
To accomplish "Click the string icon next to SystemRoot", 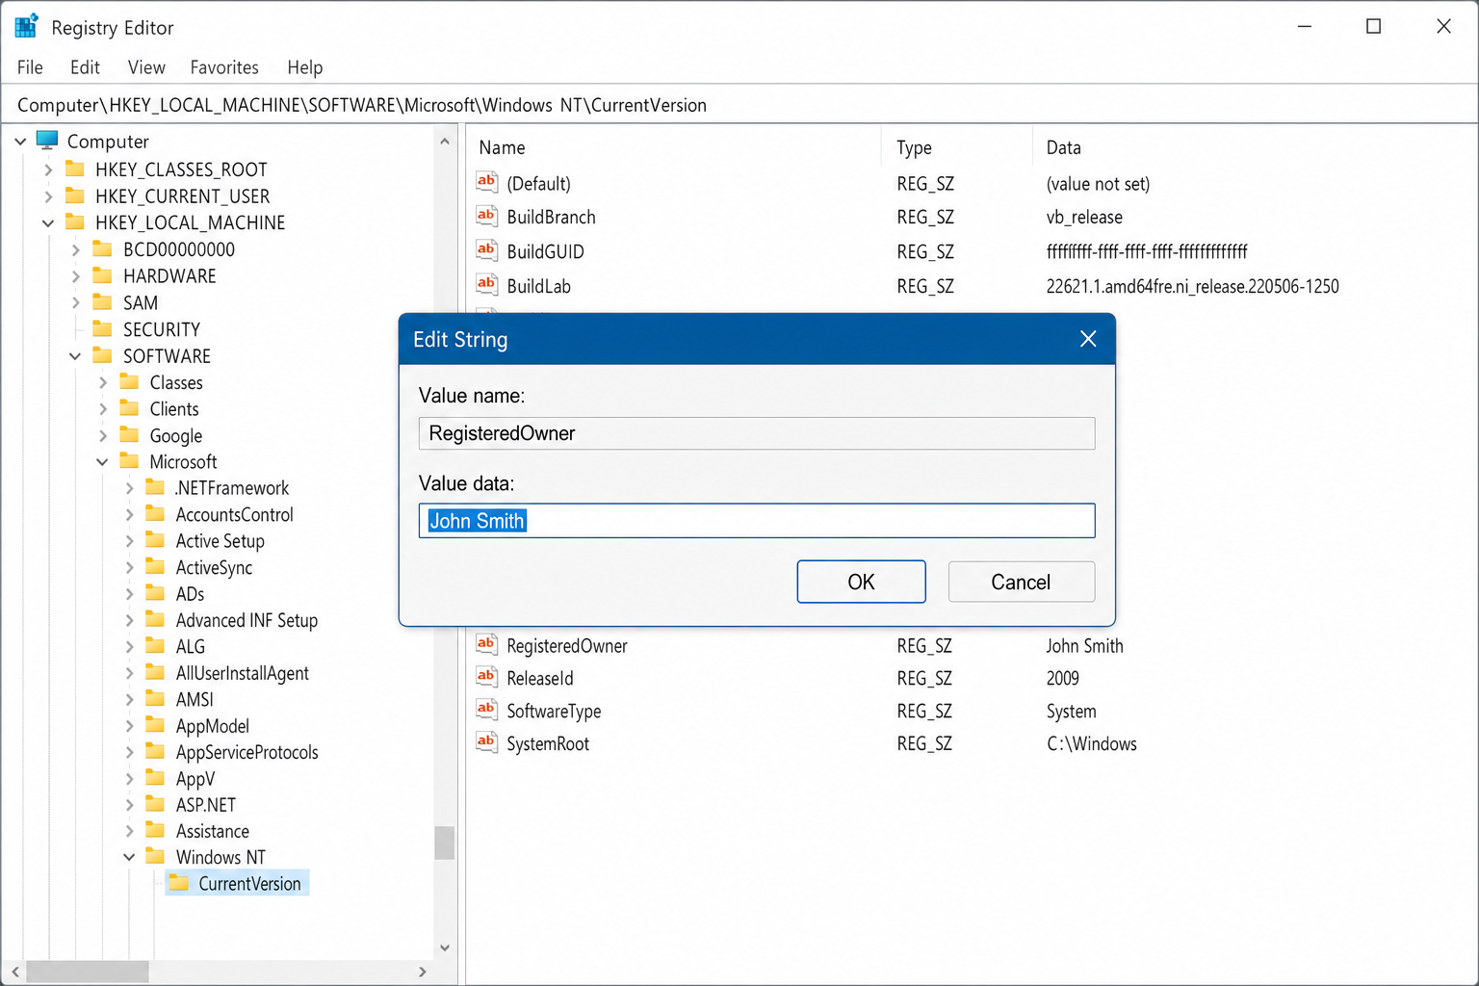I will pyautogui.click(x=486, y=742).
